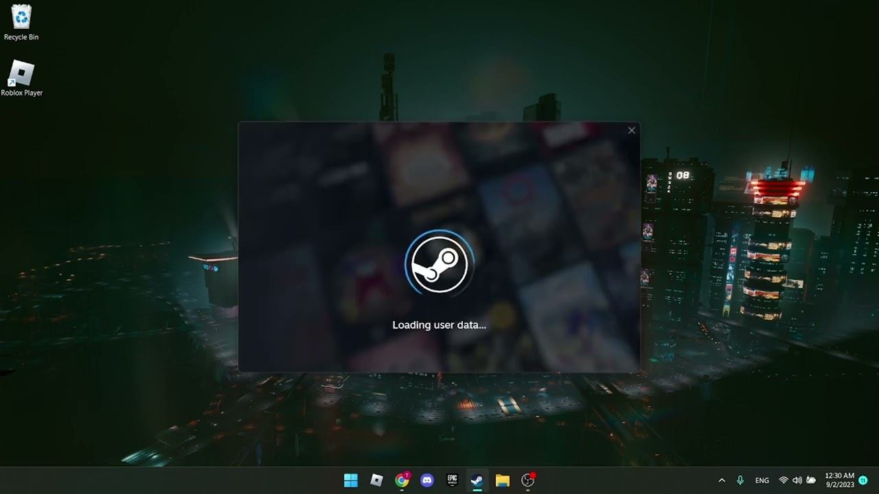Viewport: 879px width, 494px height.
Task: Show hidden system tray icons
Action: (x=722, y=480)
